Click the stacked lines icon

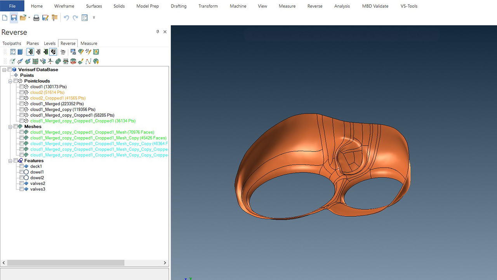[63, 52]
